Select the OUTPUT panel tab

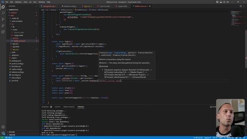tap(58, 107)
